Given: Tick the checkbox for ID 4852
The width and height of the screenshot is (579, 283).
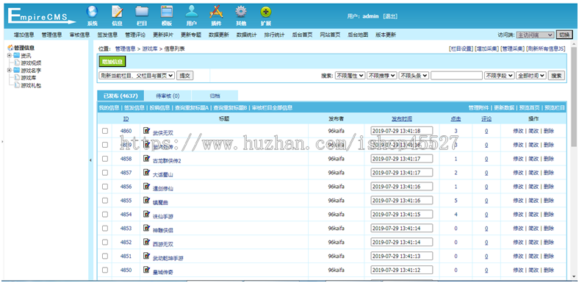Looking at the screenshot, I should [105, 242].
